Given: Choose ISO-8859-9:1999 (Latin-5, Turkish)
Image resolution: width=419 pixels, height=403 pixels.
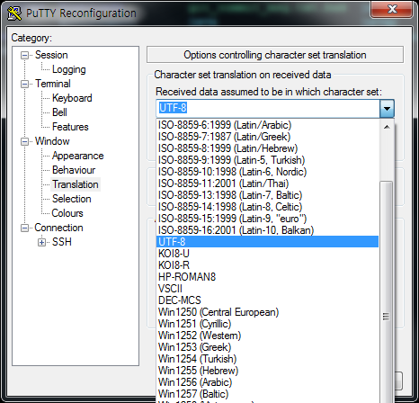Looking at the screenshot, I should pyautogui.click(x=267, y=160).
